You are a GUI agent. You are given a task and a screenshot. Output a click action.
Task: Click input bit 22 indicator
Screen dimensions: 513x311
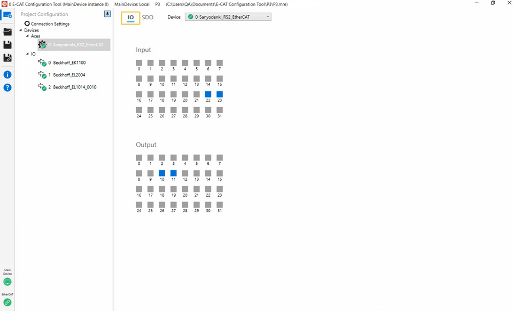tap(208, 94)
